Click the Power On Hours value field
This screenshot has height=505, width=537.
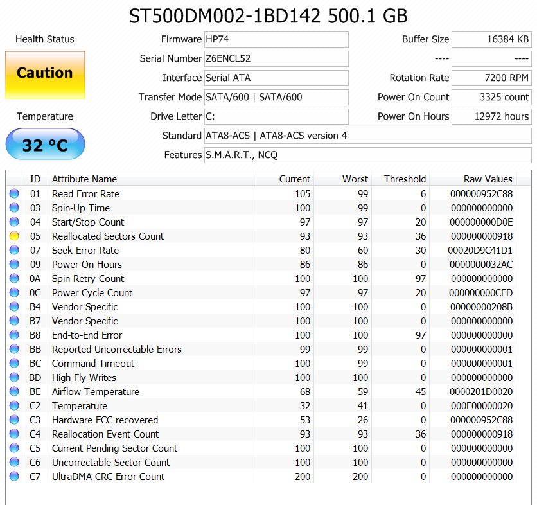pos(491,116)
